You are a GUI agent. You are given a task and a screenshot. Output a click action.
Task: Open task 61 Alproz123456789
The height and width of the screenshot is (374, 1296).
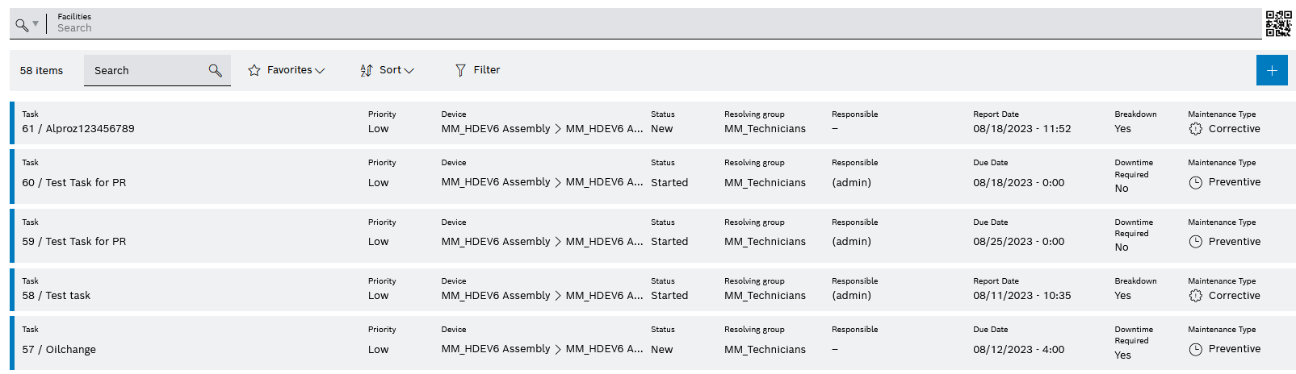coord(90,129)
